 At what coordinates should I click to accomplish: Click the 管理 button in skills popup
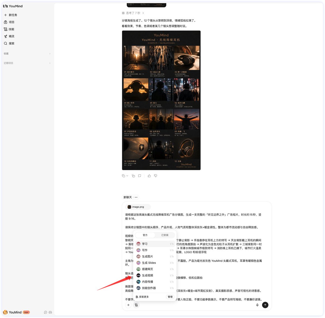170,297
